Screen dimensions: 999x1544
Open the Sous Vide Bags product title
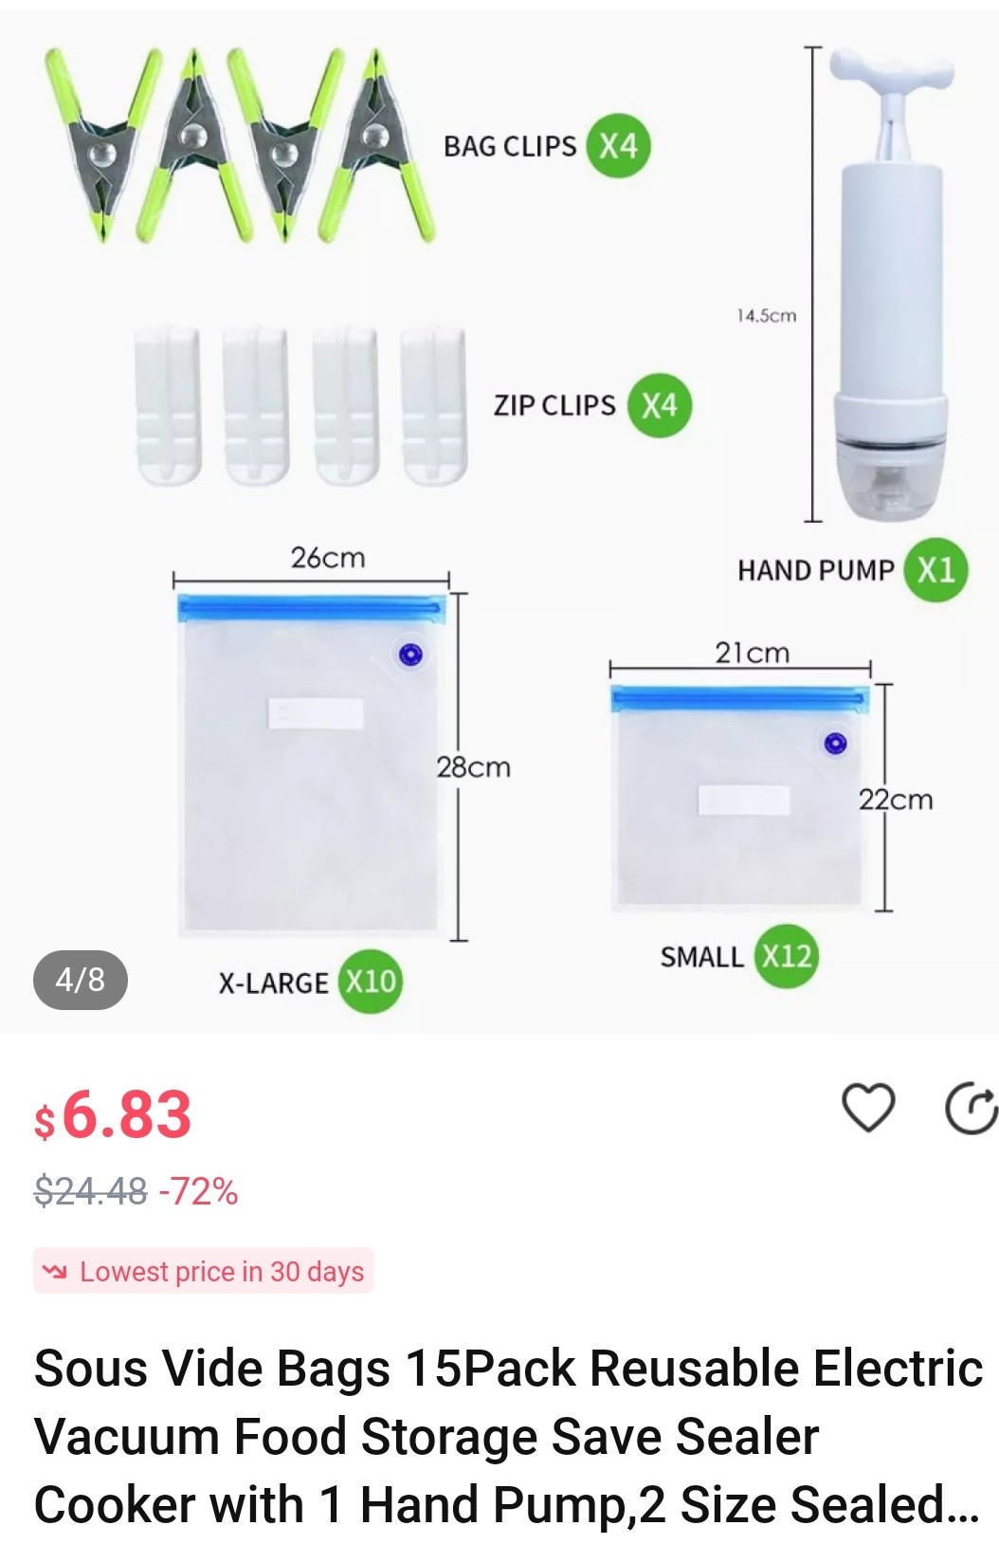tap(507, 1436)
